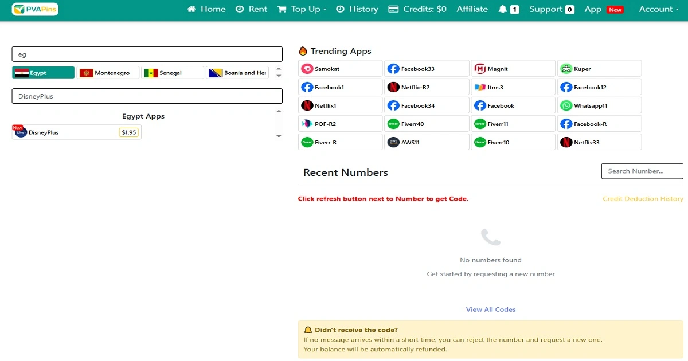The width and height of the screenshot is (688, 361).
Task: Click the Search Number input field
Action: coord(642,171)
